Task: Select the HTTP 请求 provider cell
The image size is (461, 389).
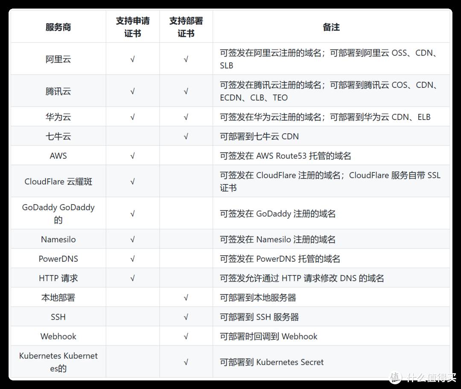Action: 58,278
